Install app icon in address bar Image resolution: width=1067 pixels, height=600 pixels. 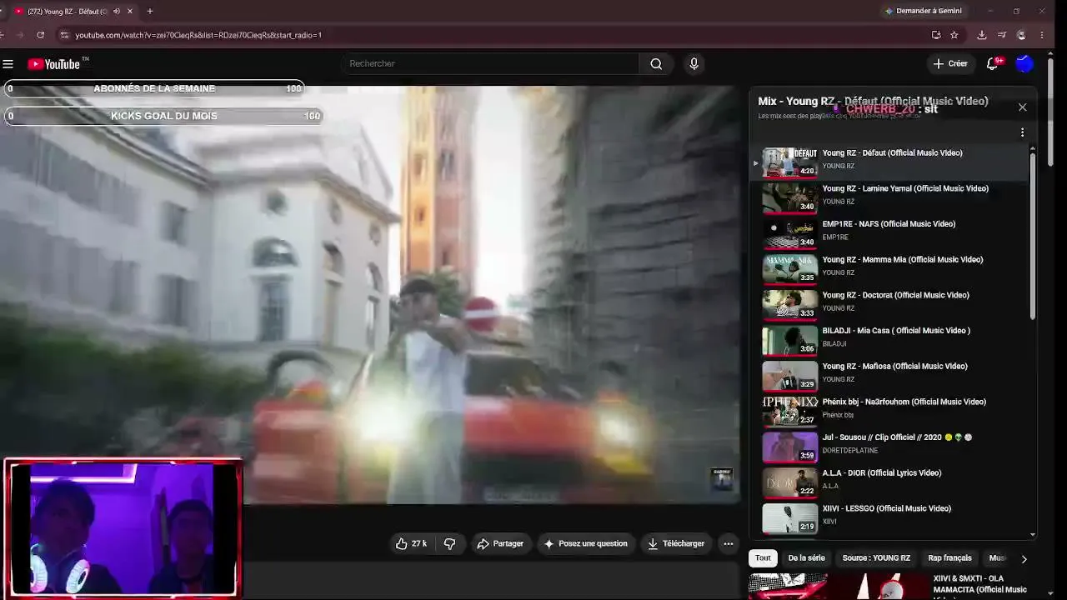pyautogui.click(x=936, y=35)
